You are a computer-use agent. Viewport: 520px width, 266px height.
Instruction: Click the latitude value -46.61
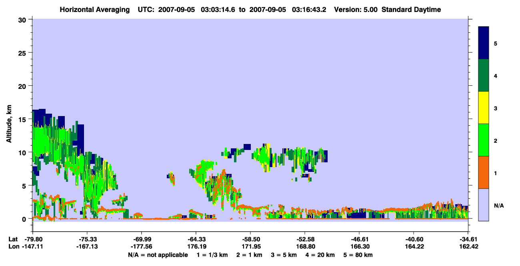[359, 239]
